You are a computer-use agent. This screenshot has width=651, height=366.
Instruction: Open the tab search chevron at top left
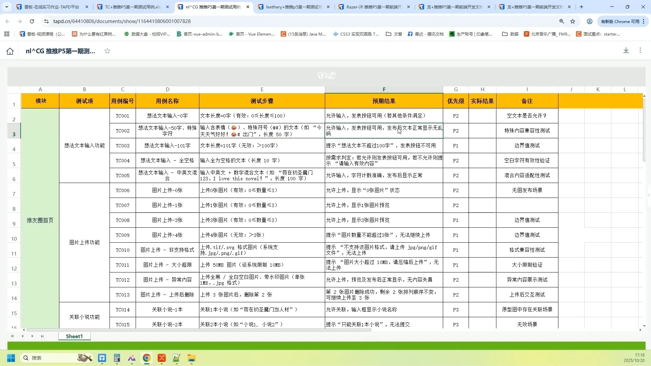7,7
